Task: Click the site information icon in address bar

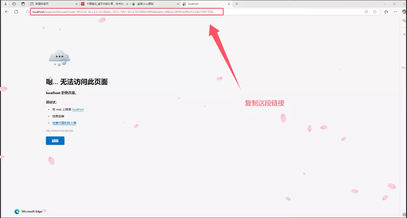Action: pyautogui.click(x=27, y=12)
